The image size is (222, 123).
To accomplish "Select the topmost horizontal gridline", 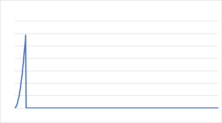I will (x=116, y=21).
